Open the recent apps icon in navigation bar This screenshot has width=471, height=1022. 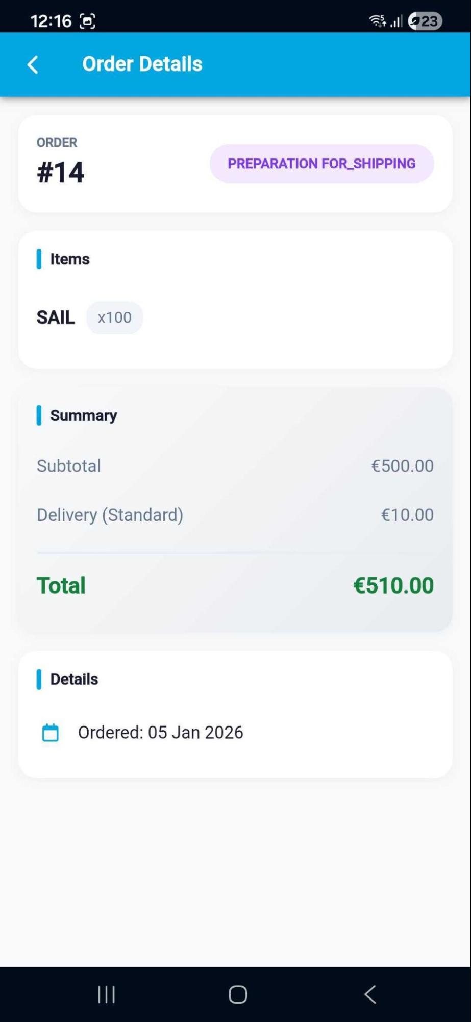click(x=105, y=994)
